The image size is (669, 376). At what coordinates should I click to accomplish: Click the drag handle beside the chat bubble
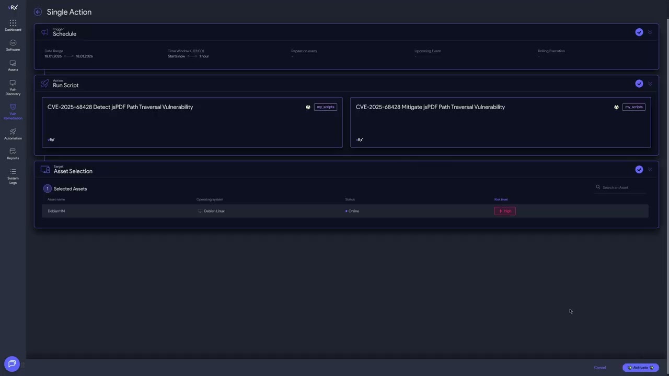(23, 365)
